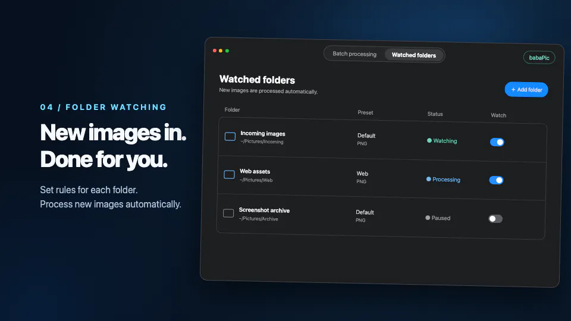571x321 pixels.
Task: Click the Web assets folder icon
Action: coord(229,175)
